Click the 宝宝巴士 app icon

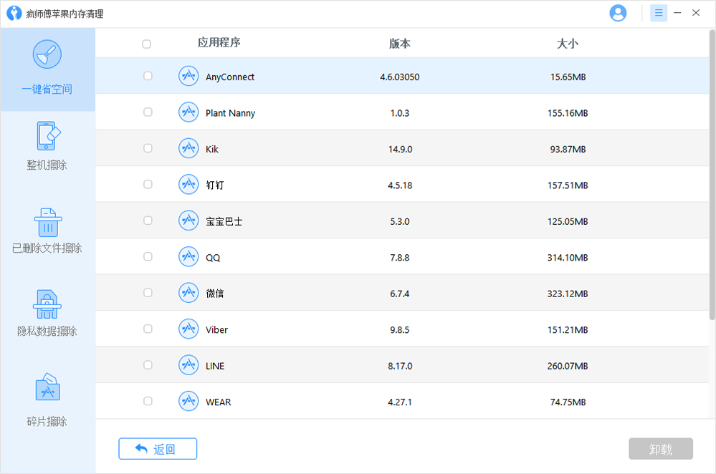188,221
